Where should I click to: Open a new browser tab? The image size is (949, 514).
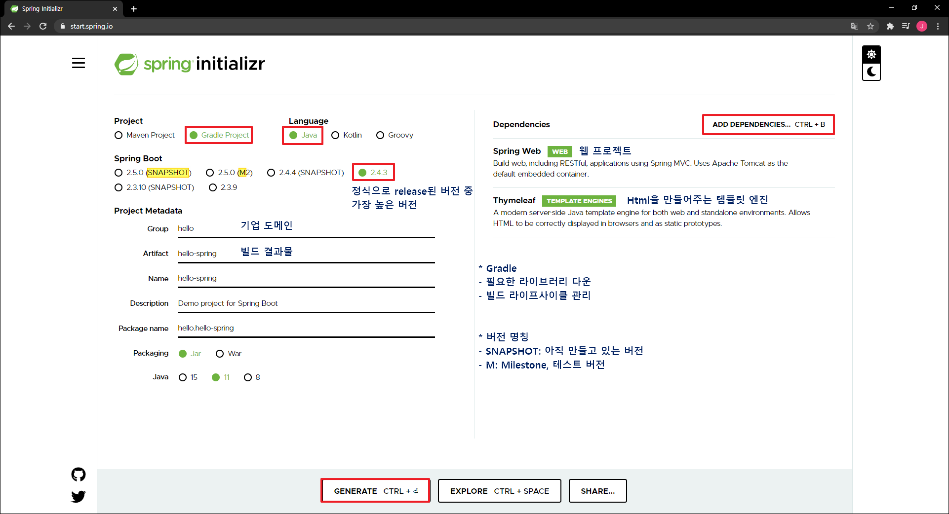[134, 9]
